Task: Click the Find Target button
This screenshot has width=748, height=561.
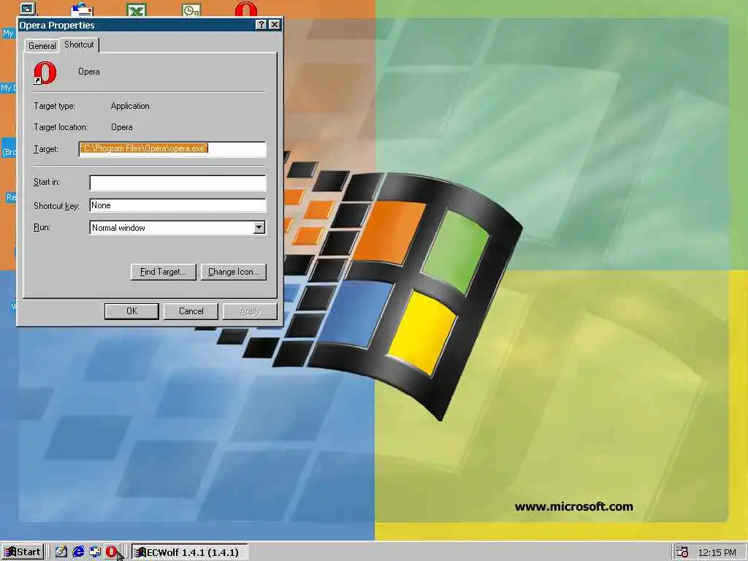Action: pos(163,272)
